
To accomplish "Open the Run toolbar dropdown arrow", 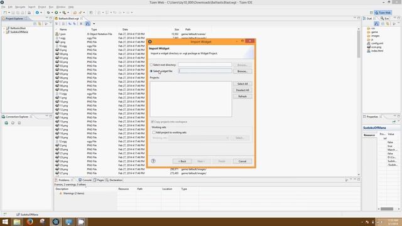I will tap(60, 13).
